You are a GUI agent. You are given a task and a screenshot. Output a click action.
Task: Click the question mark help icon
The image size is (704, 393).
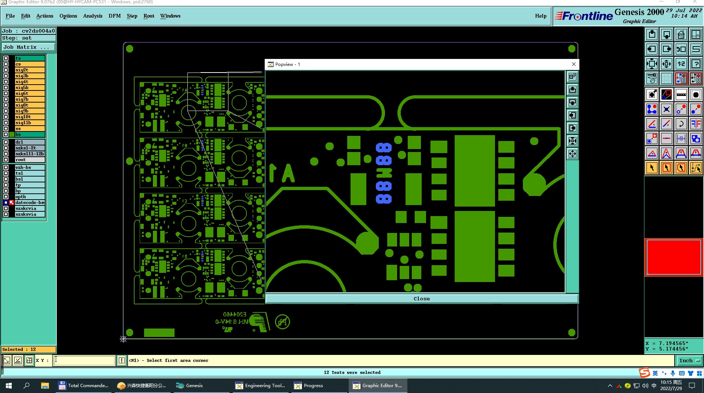click(x=696, y=64)
